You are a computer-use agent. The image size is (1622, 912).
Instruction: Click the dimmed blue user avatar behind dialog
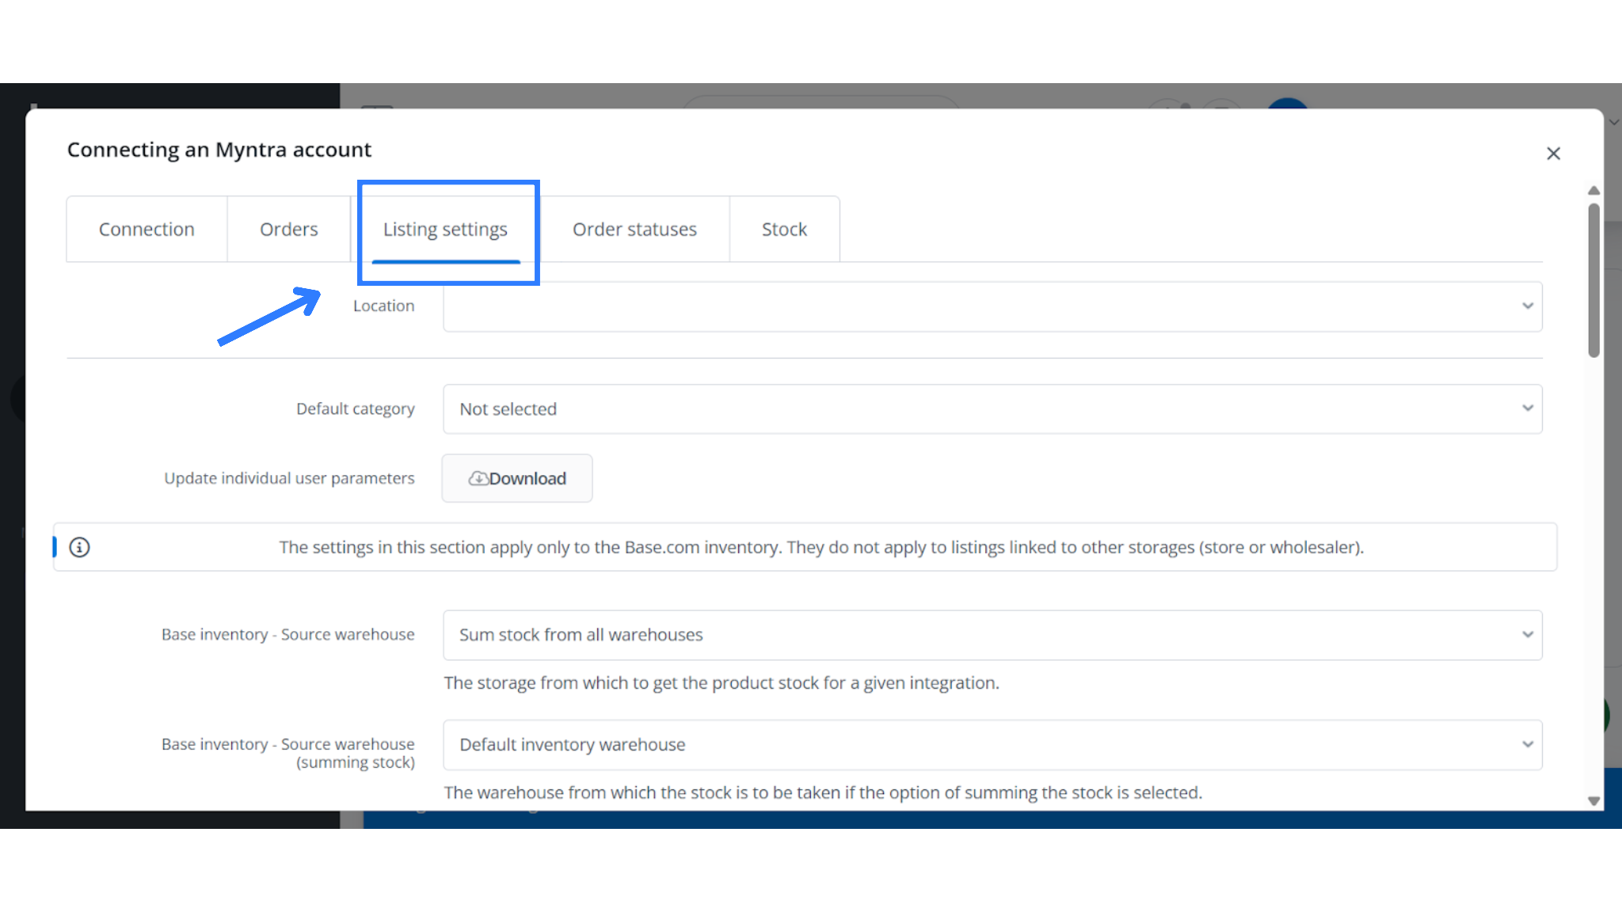point(1287,104)
